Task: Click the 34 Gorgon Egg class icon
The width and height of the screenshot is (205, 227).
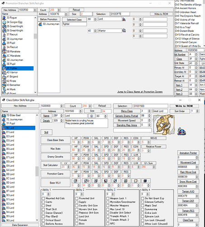Action: [x=4, y=22]
